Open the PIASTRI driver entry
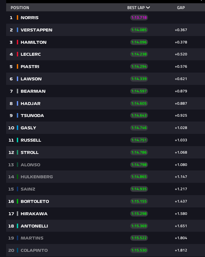205x257 pixels. click(30, 67)
